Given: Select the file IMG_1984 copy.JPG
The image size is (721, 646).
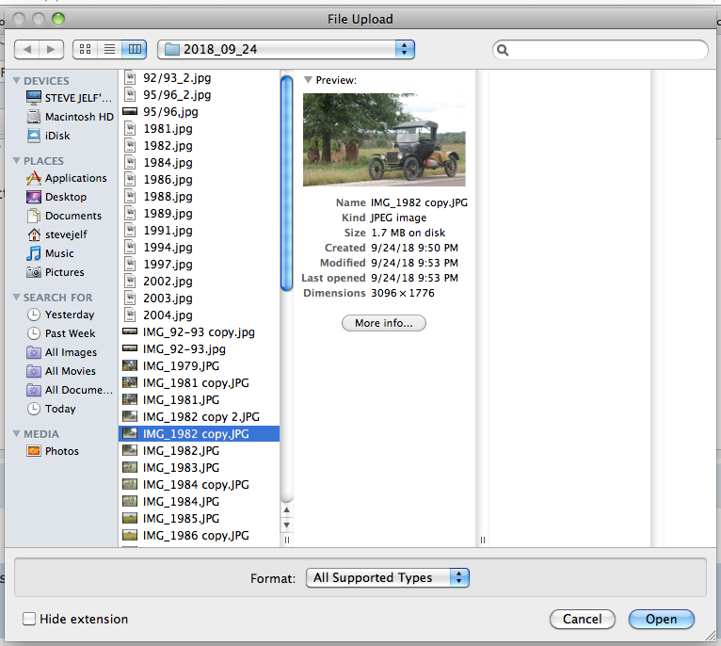Looking at the screenshot, I should pyautogui.click(x=196, y=484).
